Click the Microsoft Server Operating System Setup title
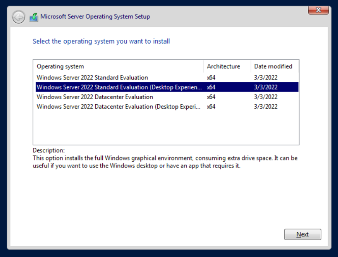The height and width of the screenshot is (257, 338). coord(95,17)
